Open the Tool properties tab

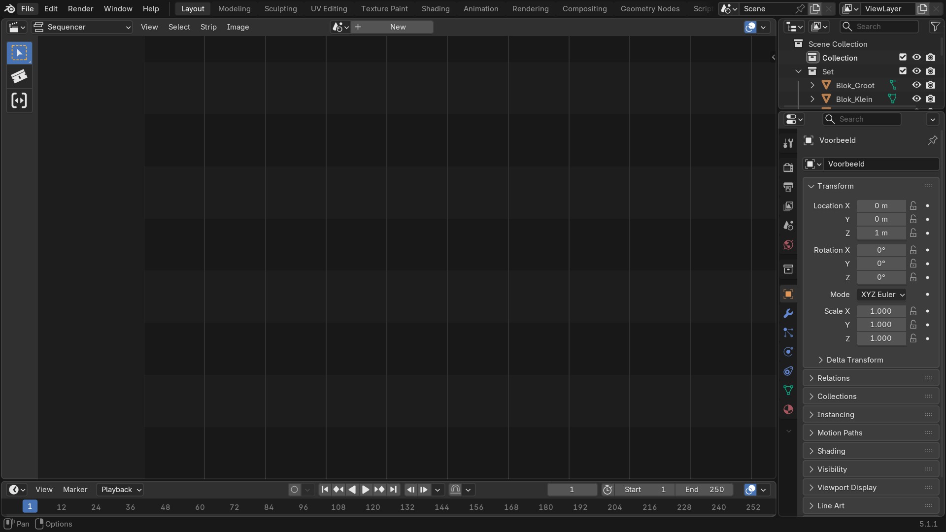788,143
